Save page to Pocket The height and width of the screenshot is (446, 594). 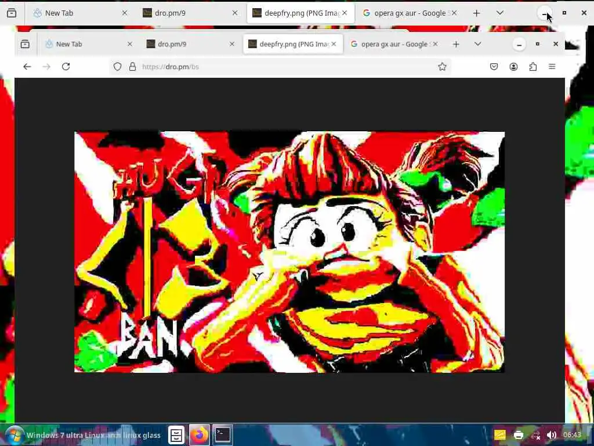(x=494, y=67)
